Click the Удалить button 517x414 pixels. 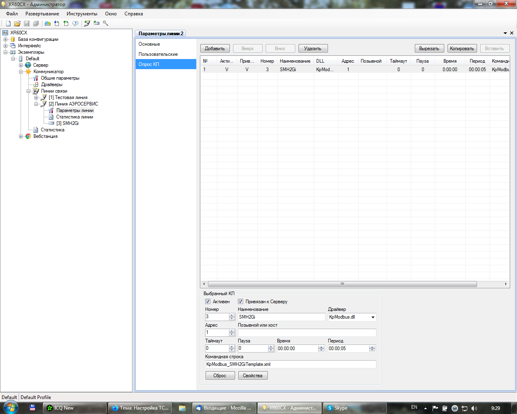313,49
